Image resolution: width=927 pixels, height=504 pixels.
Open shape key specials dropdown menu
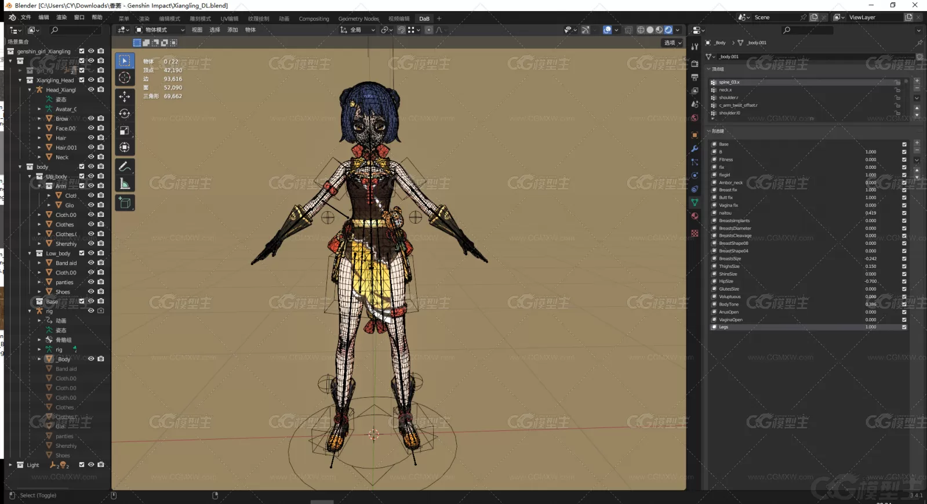pyautogui.click(x=917, y=160)
